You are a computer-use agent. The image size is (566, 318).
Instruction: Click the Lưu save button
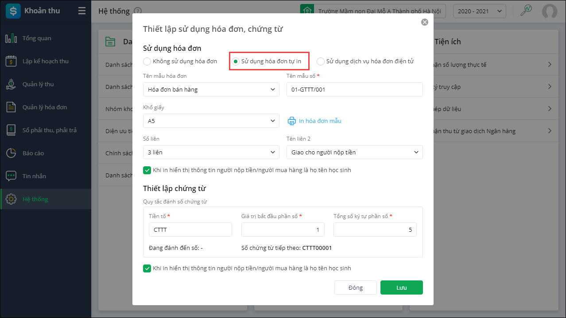click(401, 287)
